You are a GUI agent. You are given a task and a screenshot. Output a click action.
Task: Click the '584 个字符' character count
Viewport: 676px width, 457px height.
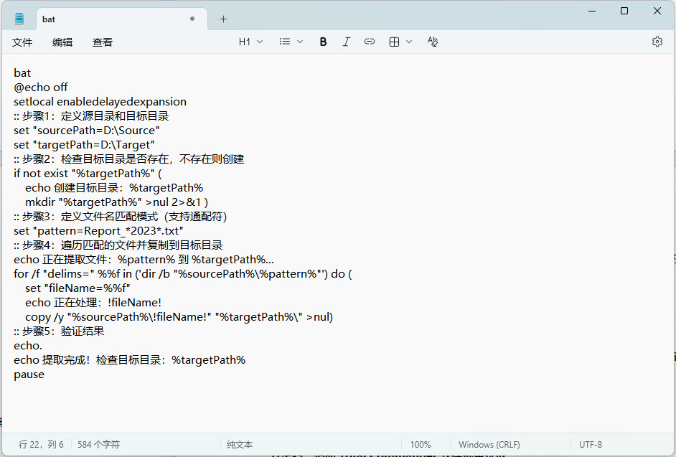[99, 445]
